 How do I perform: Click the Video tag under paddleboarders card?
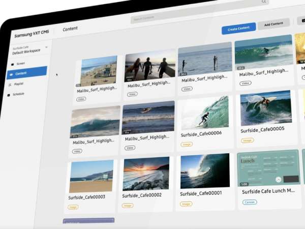pyautogui.click(x=187, y=89)
